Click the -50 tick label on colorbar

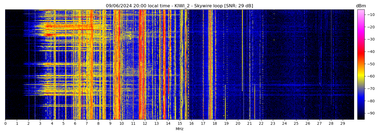pos(370,64)
